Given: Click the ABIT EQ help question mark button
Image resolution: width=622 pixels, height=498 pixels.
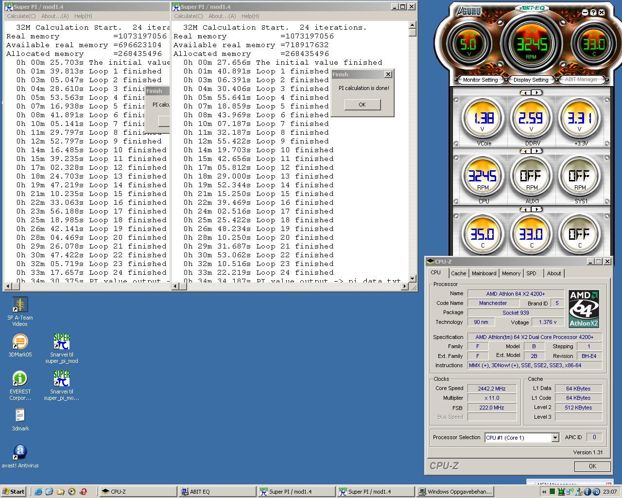Looking at the screenshot, I should coord(593,13).
